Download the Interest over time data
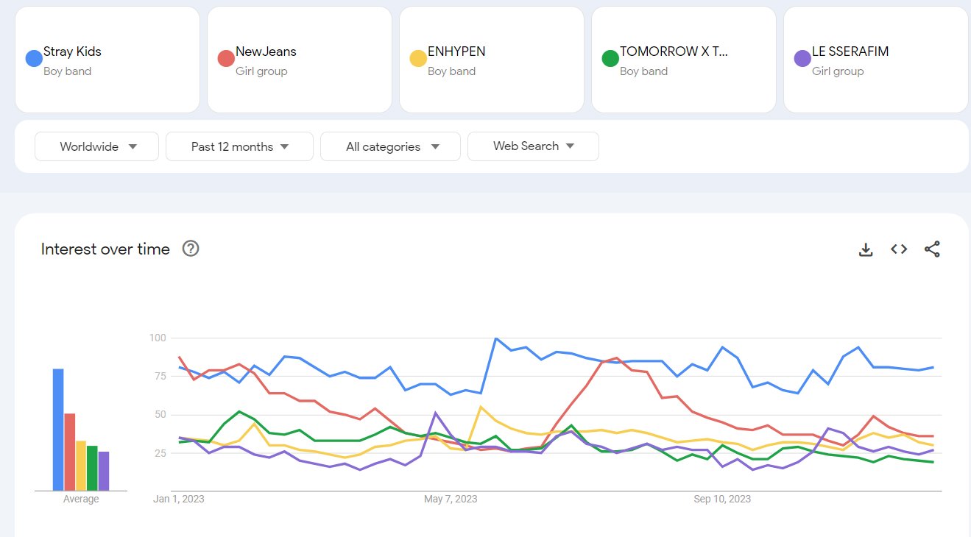This screenshot has width=971, height=537. pos(866,249)
